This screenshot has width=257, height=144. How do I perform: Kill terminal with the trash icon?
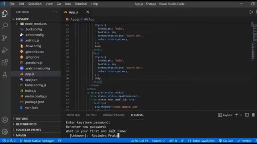pos(253,115)
